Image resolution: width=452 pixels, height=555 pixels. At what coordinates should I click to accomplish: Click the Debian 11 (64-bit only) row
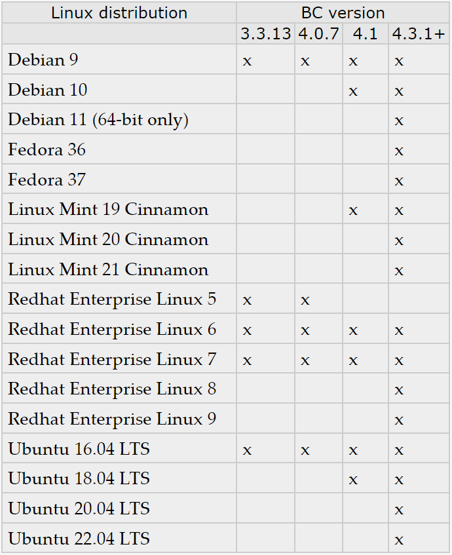click(225, 119)
